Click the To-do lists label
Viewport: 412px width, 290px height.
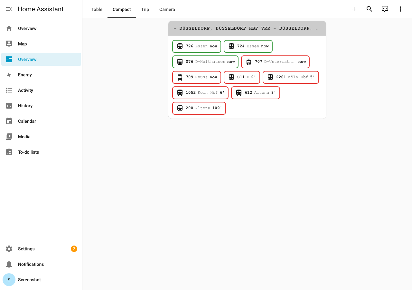point(28,152)
